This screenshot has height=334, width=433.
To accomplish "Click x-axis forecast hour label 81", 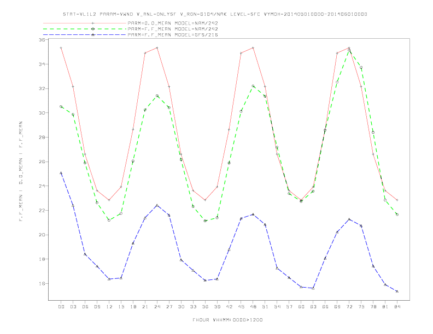I will pos(385,307).
